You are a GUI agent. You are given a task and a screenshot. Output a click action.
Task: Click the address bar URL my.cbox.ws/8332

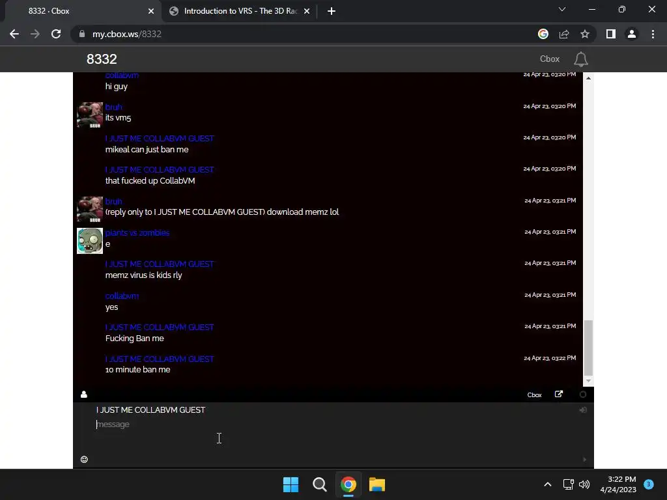(x=127, y=34)
